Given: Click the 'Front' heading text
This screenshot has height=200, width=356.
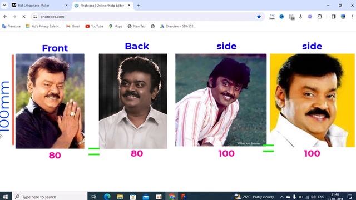Looking at the screenshot, I should (55, 48).
